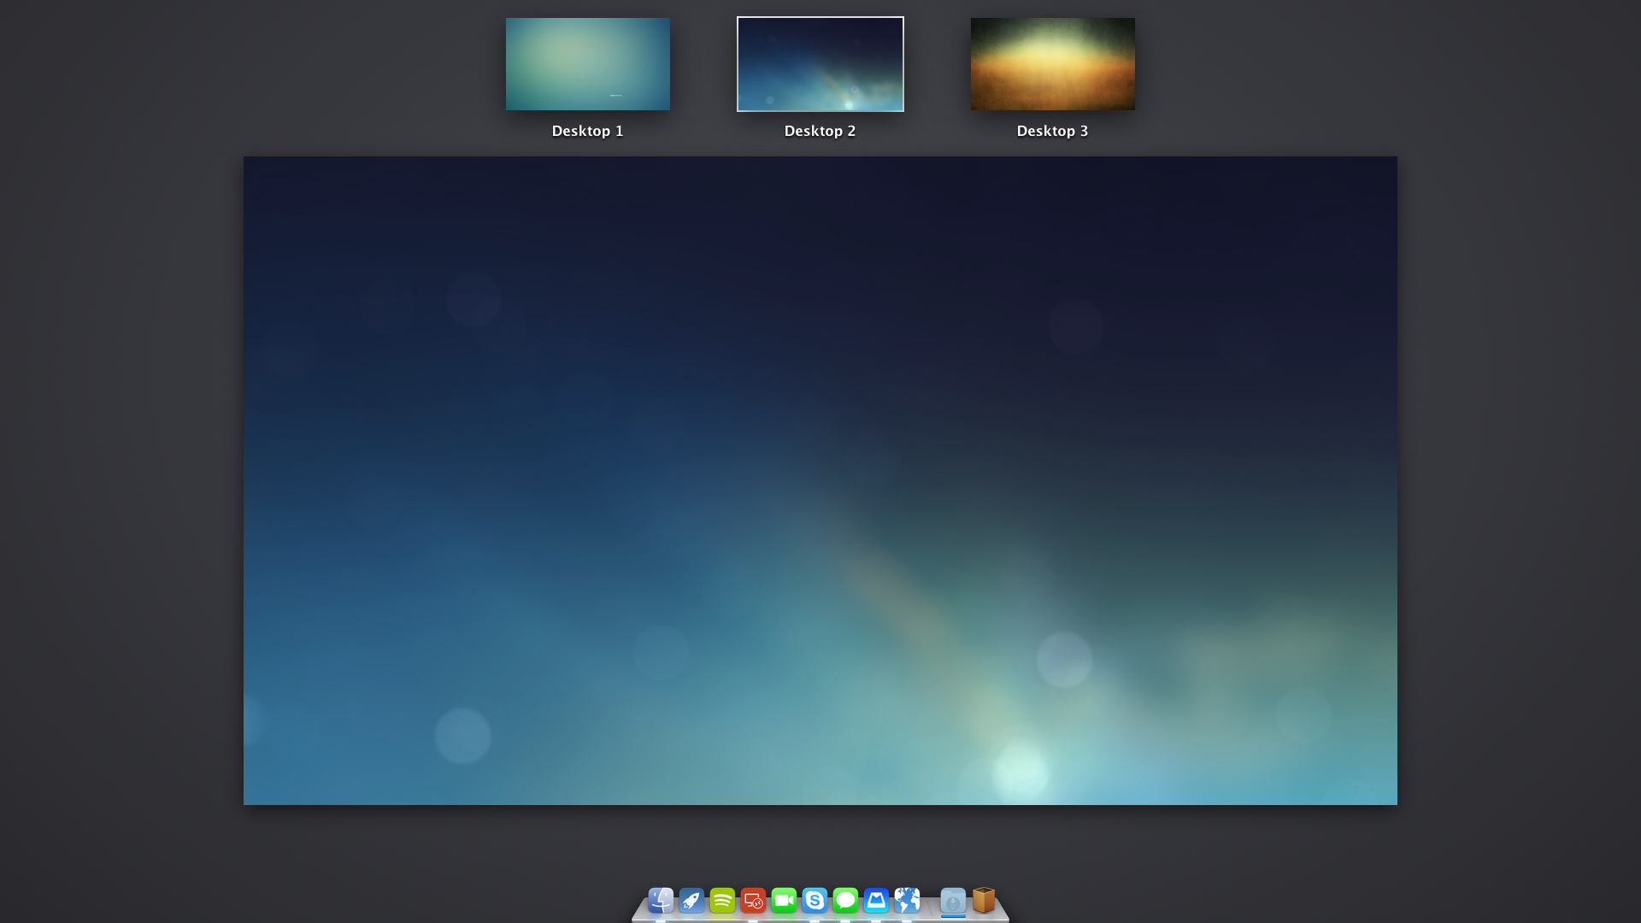1641x923 pixels.
Task: Open Finder from the Dock
Action: pos(660,901)
